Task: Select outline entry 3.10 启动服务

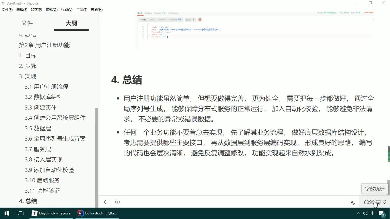Action: (42, 180)
